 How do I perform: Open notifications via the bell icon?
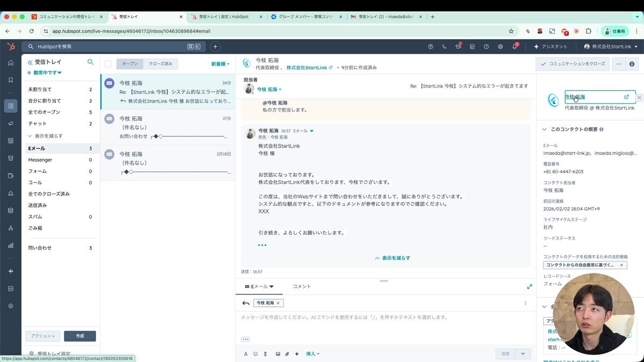pos(514,47)
